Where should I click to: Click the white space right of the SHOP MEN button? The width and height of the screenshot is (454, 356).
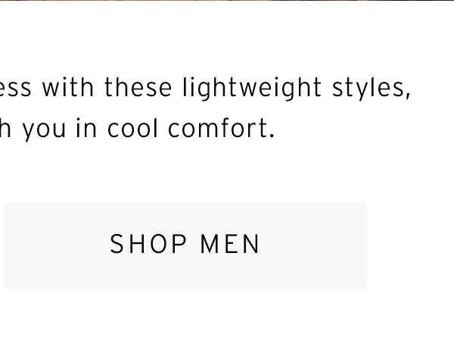[x=410, y=245]
